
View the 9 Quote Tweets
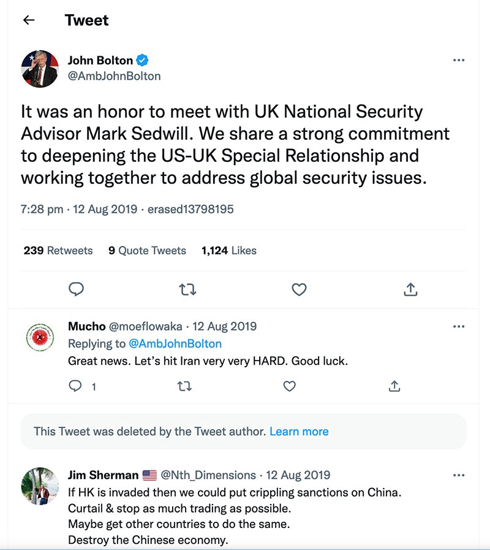click(x=147, y=250)
